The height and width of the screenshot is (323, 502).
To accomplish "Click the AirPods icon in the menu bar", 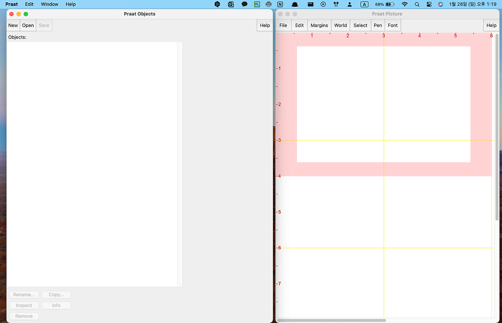I will tap(336, 4).
